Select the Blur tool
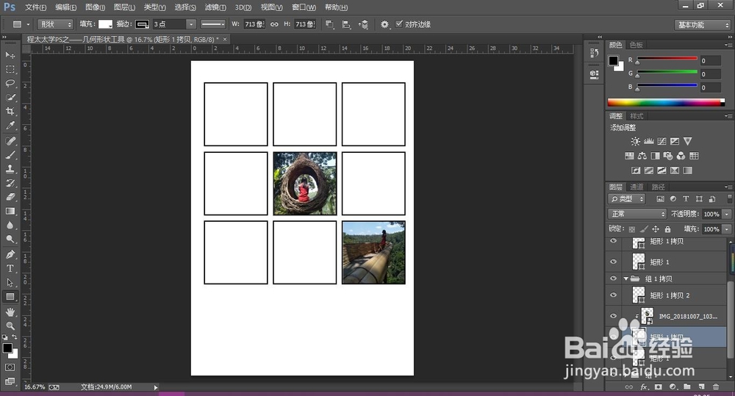This screenshot has width=735, height=396. coord(10,226)
